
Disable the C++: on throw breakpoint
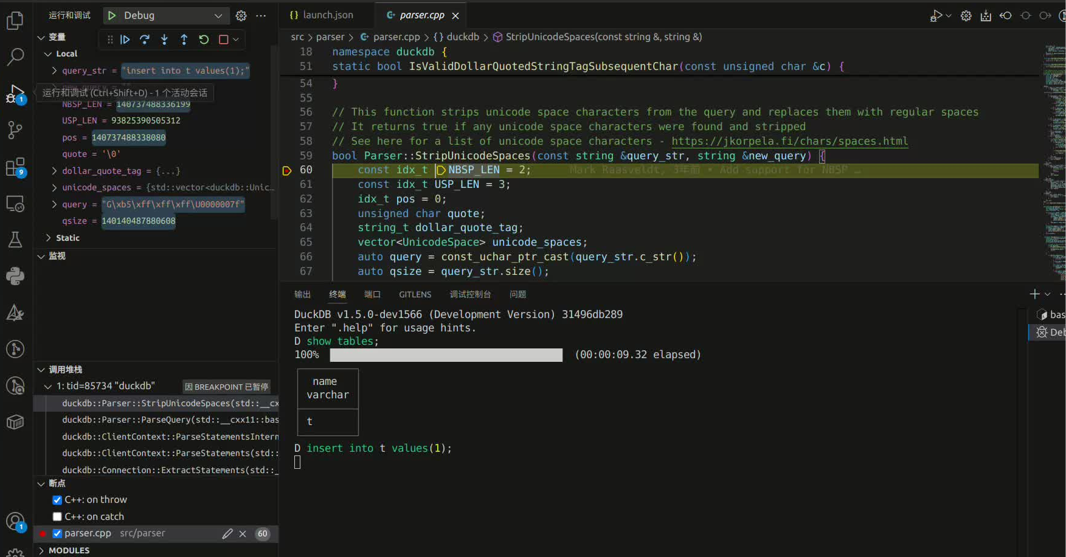(57, 500)
